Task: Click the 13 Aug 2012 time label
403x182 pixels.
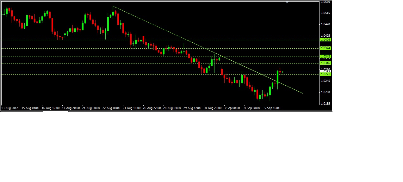Action: tap(10, 108)
